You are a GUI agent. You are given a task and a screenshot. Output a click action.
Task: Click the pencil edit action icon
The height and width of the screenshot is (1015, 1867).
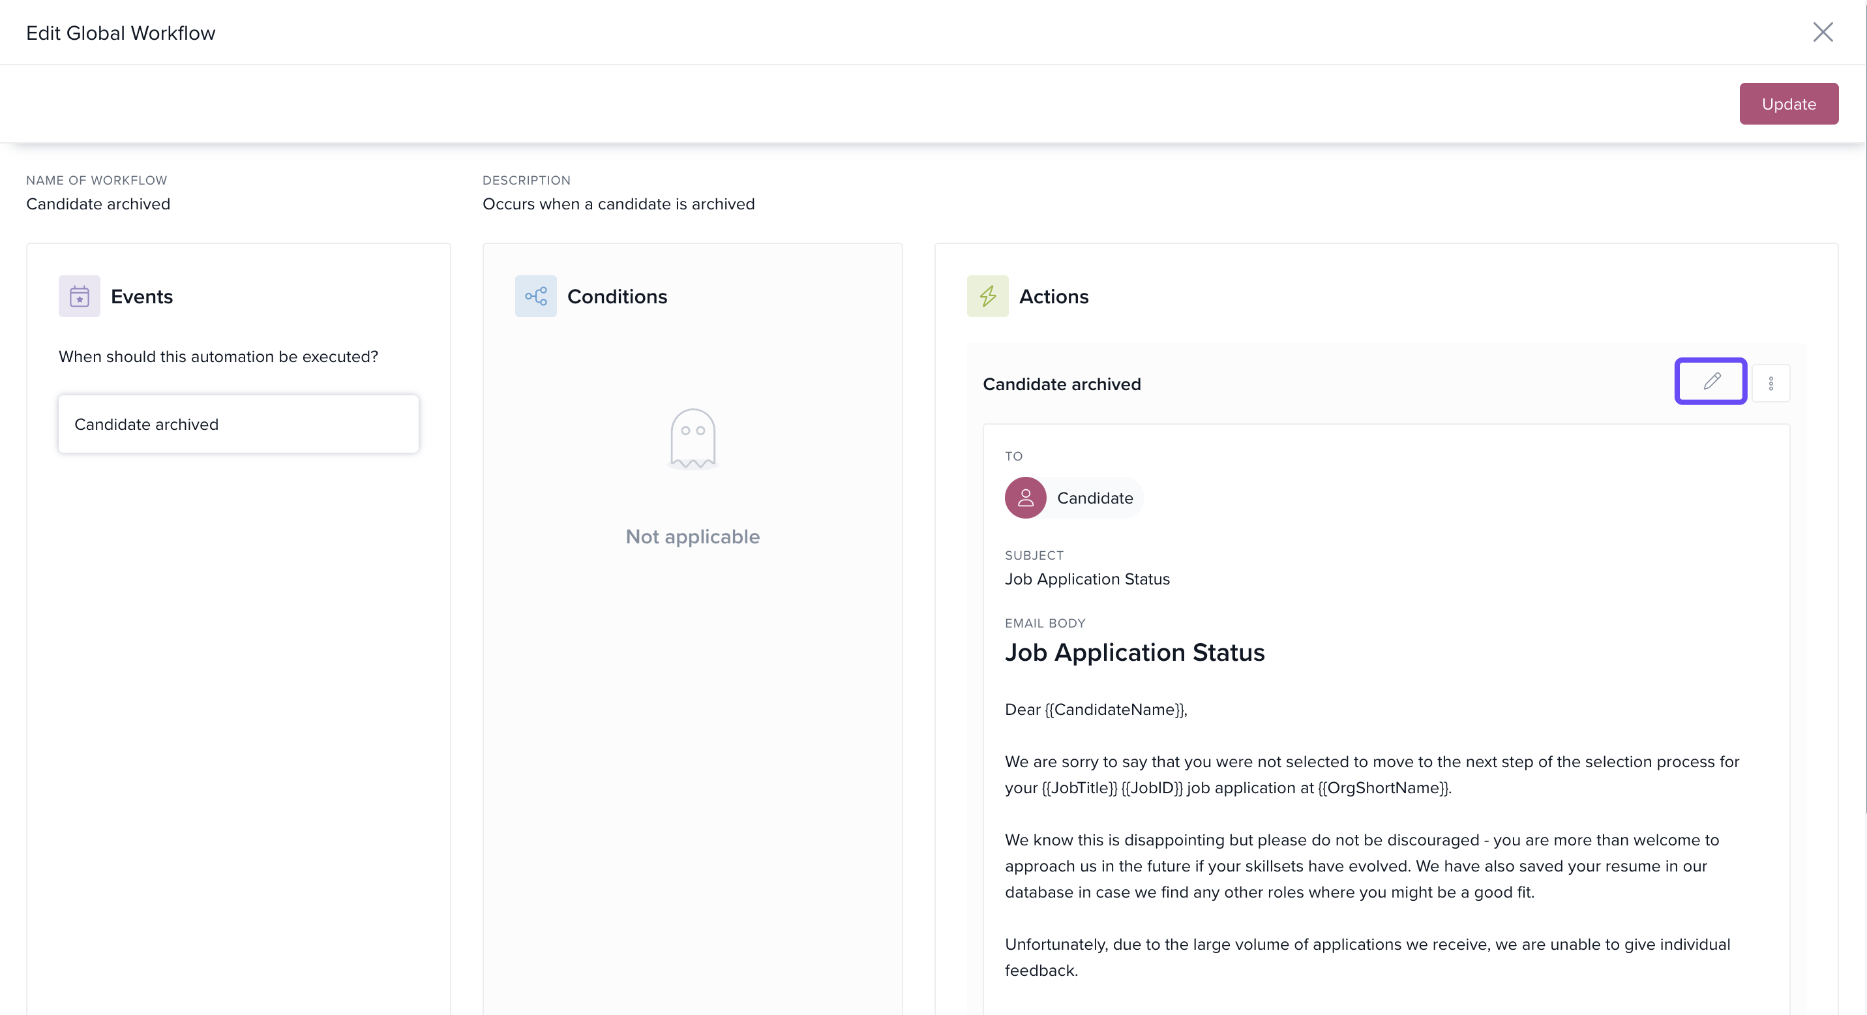[1710, 382]
